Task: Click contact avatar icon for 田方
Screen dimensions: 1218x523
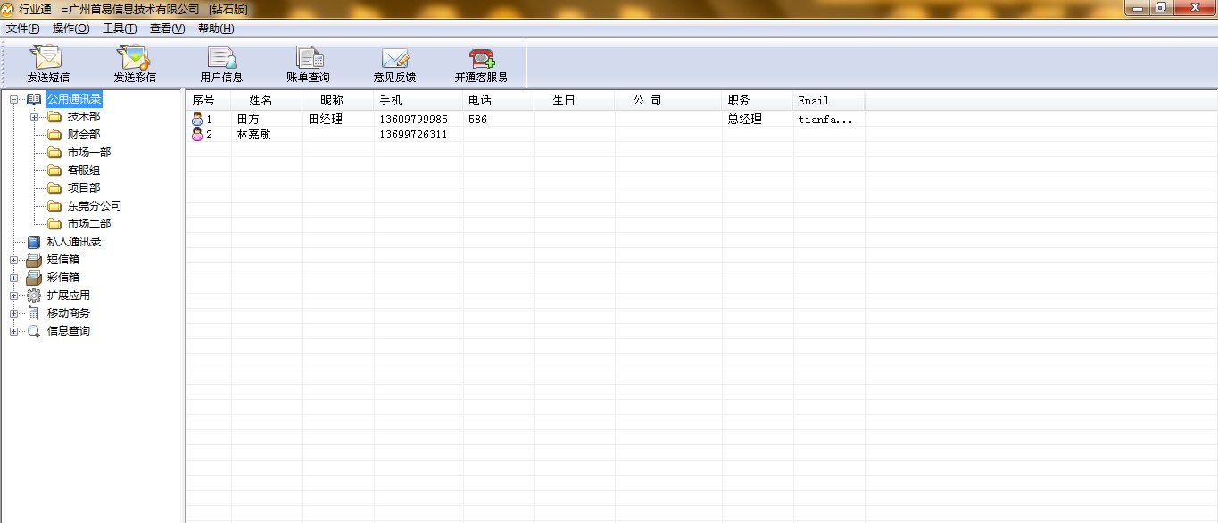Action: [197, 119]
